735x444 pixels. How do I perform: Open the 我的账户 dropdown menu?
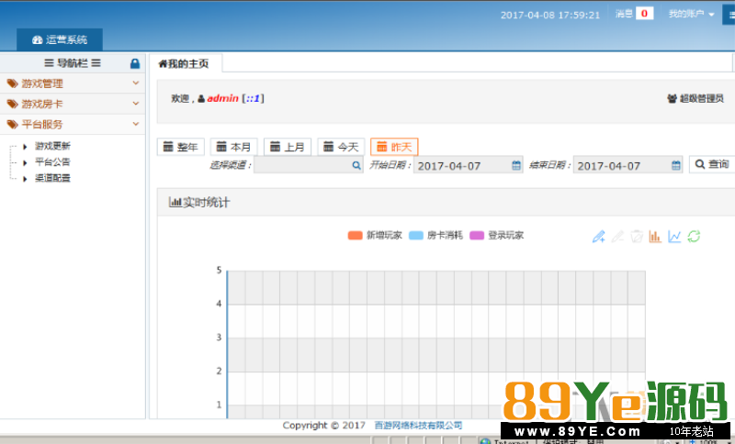click(692, 14)
